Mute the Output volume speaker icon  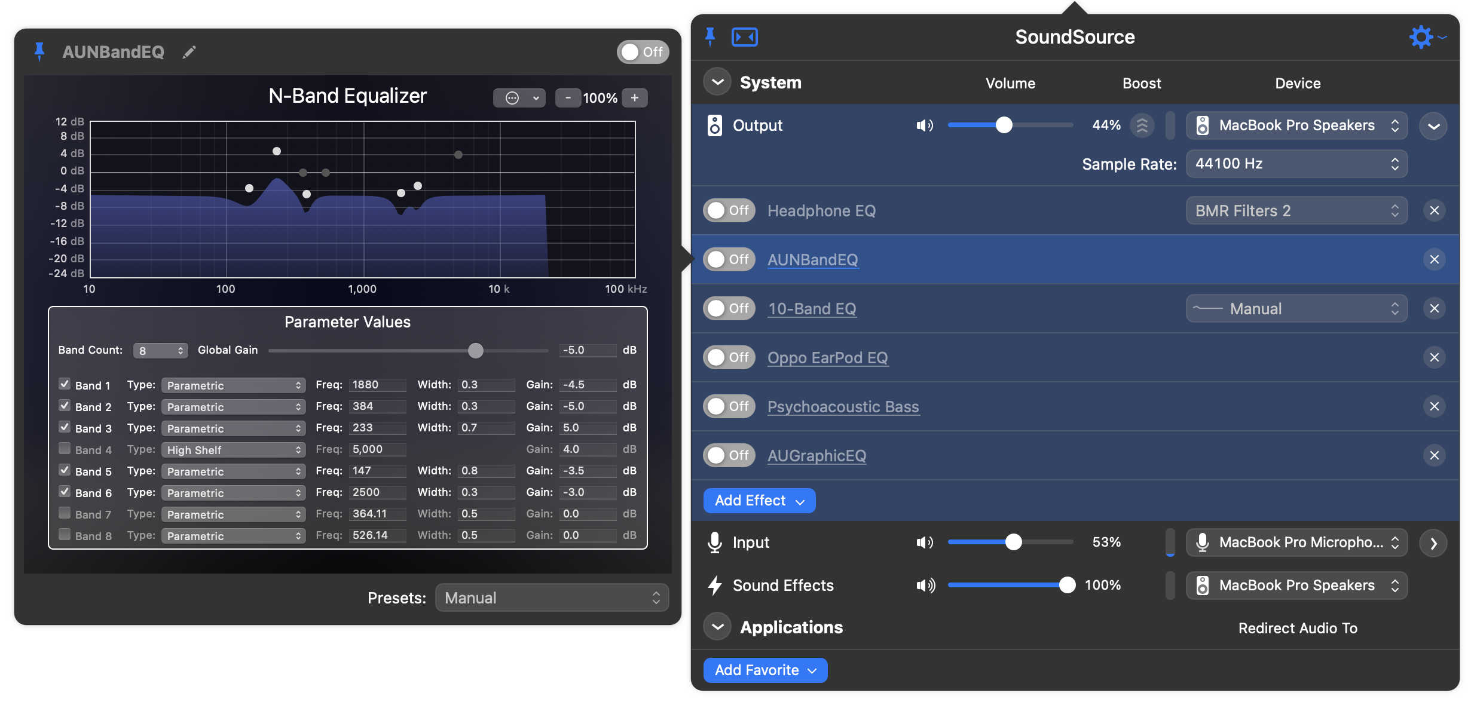(925, 125)
